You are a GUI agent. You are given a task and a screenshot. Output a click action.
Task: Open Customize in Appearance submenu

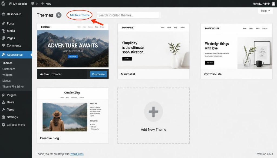9,69
